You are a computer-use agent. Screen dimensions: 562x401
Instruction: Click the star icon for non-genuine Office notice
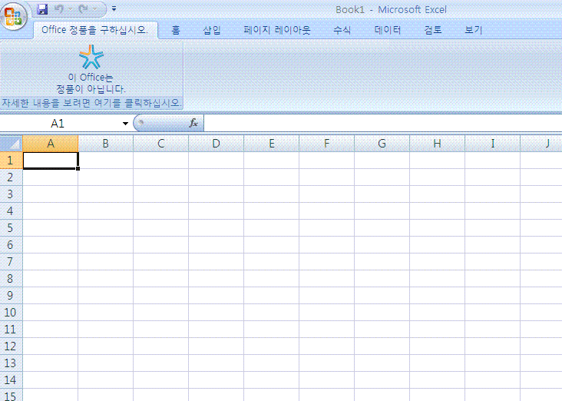pos(91,57)
